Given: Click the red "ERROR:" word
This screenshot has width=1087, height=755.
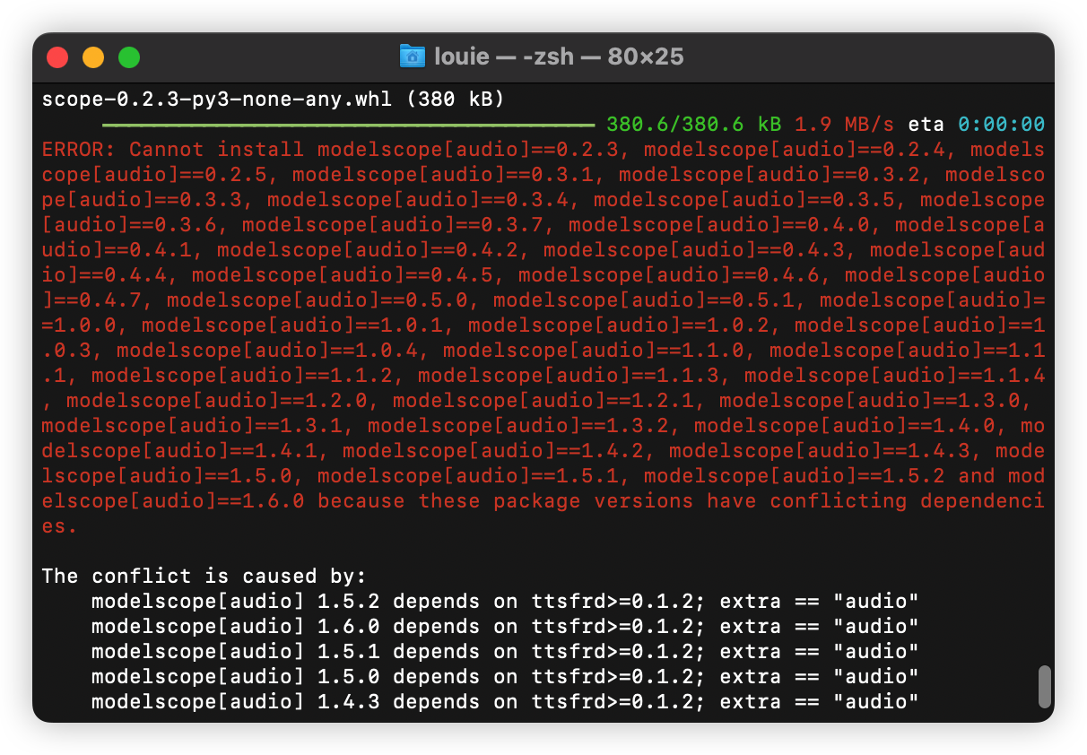Looking at the screenshot, I should [78, 150].
